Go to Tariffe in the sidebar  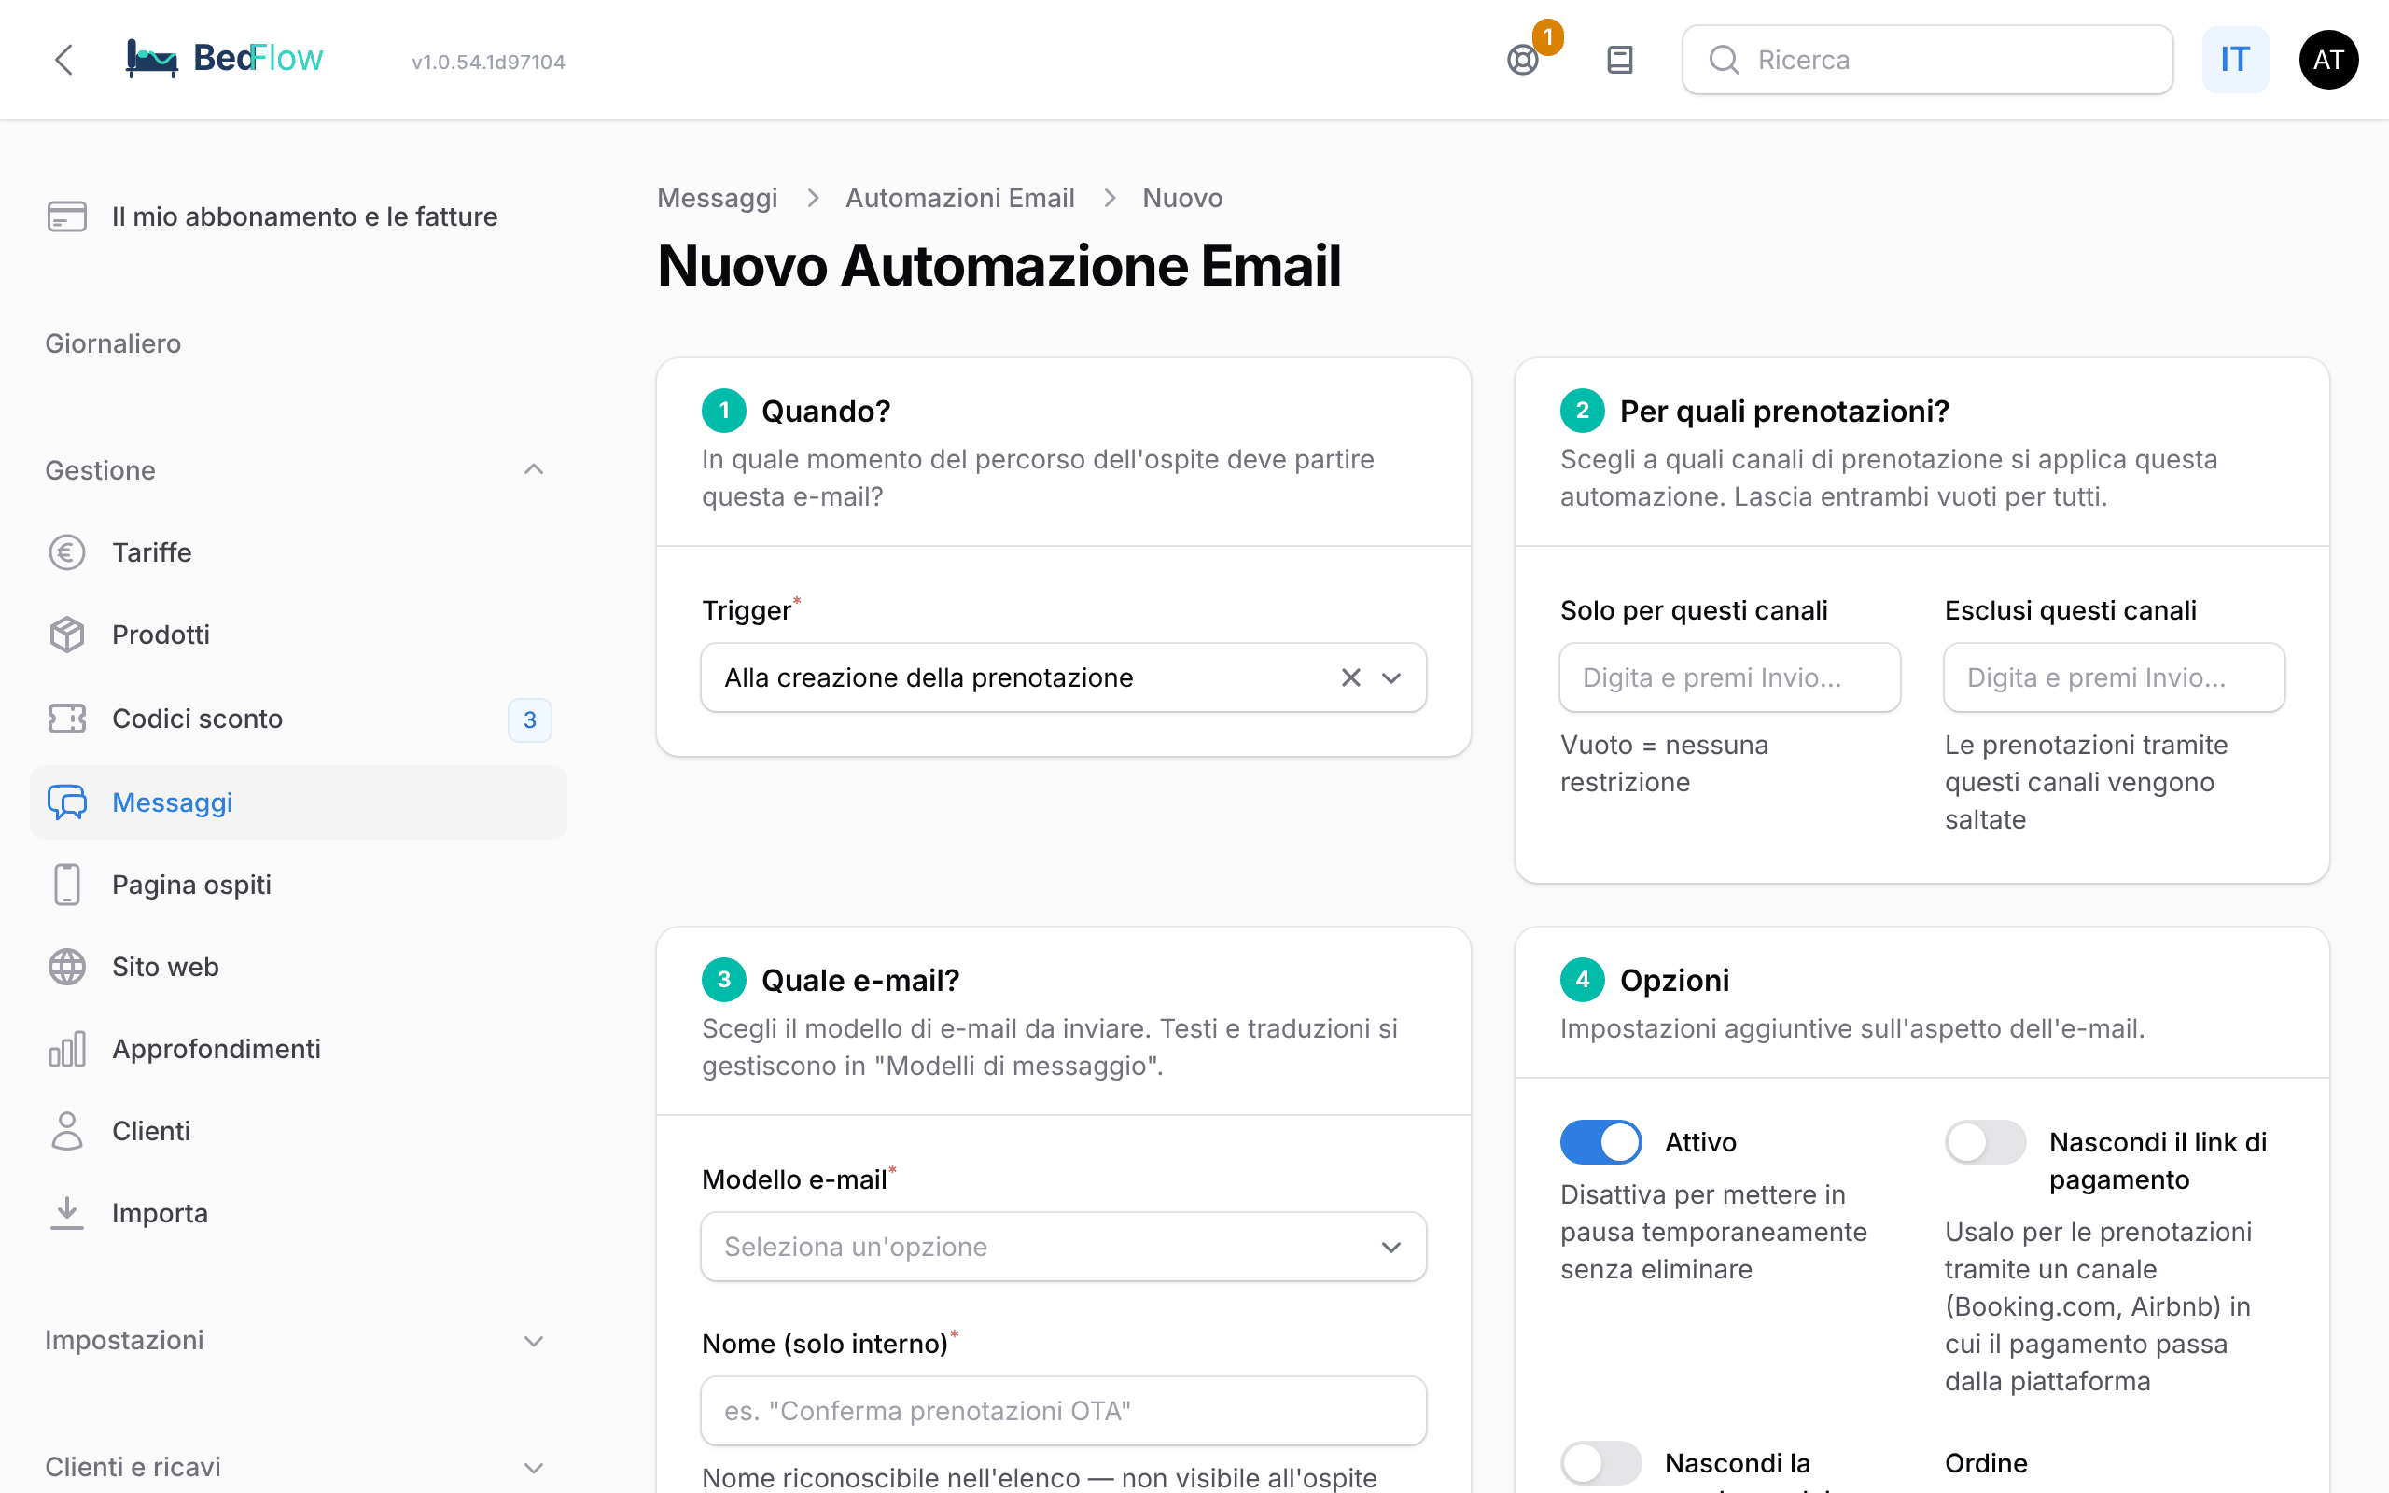point(298,552)
